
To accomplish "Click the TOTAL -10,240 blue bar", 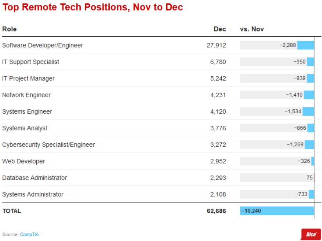I will coord(277,211).
